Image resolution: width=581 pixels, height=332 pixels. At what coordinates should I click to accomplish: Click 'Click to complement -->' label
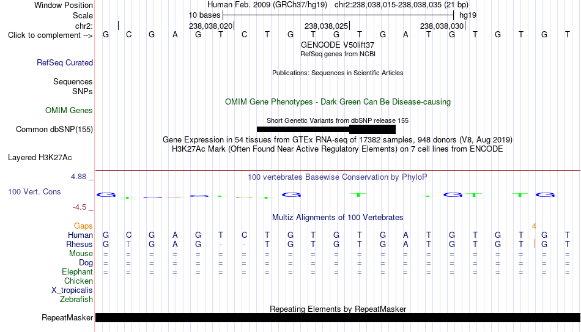[50, 35]
